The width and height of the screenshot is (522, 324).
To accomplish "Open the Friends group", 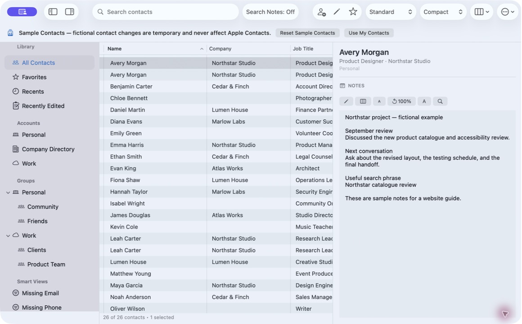I will tap(49, 221).
